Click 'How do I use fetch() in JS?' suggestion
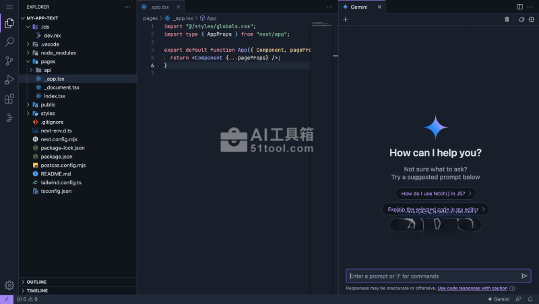 click(x=435, y=194)
